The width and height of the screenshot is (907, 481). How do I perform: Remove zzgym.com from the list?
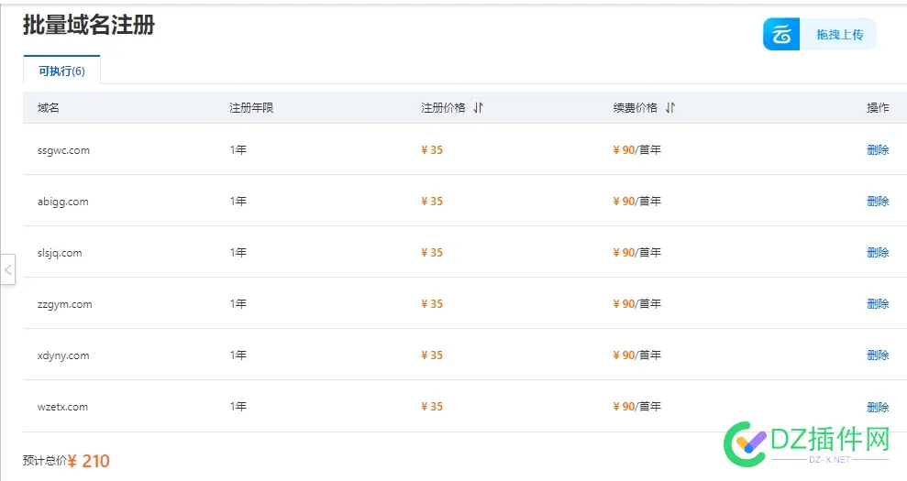pos(877,304)
